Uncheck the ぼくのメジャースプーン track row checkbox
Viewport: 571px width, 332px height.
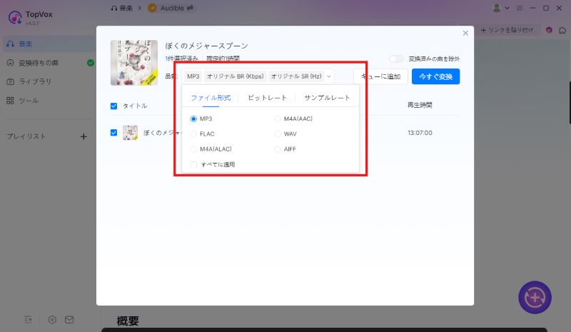[113, 133]
